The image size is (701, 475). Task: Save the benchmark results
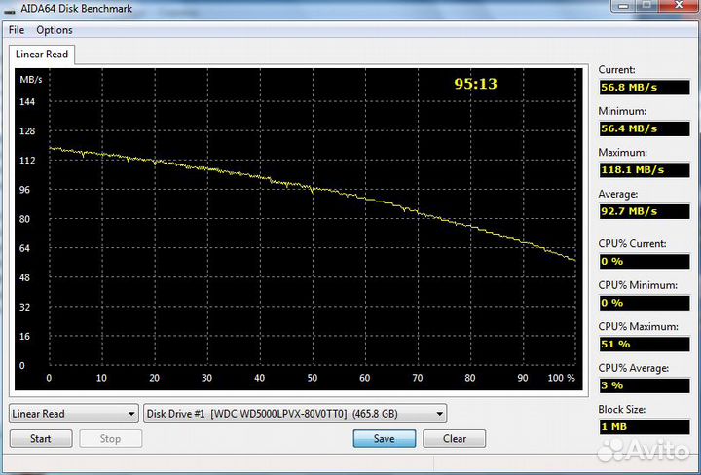(x=384, y=438)
